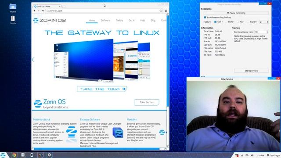Image resolution: width=281 pixels, height=158 pixels.
Task: Click the Zorin OS header logo
Action: point(50,20)
